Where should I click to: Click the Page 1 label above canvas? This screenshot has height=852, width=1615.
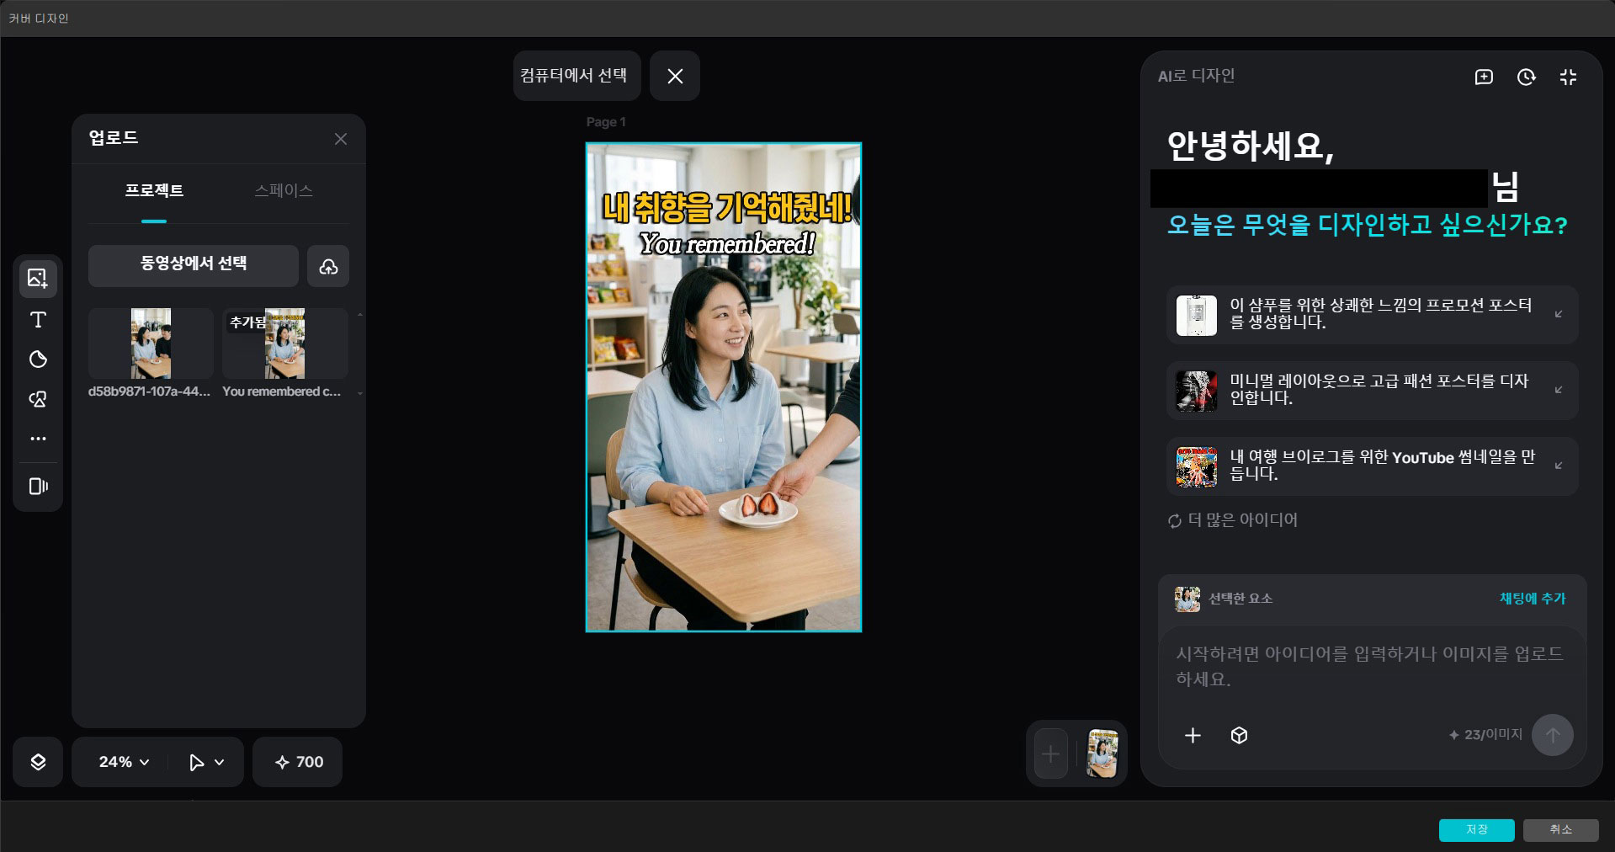(x=606, y=122)
